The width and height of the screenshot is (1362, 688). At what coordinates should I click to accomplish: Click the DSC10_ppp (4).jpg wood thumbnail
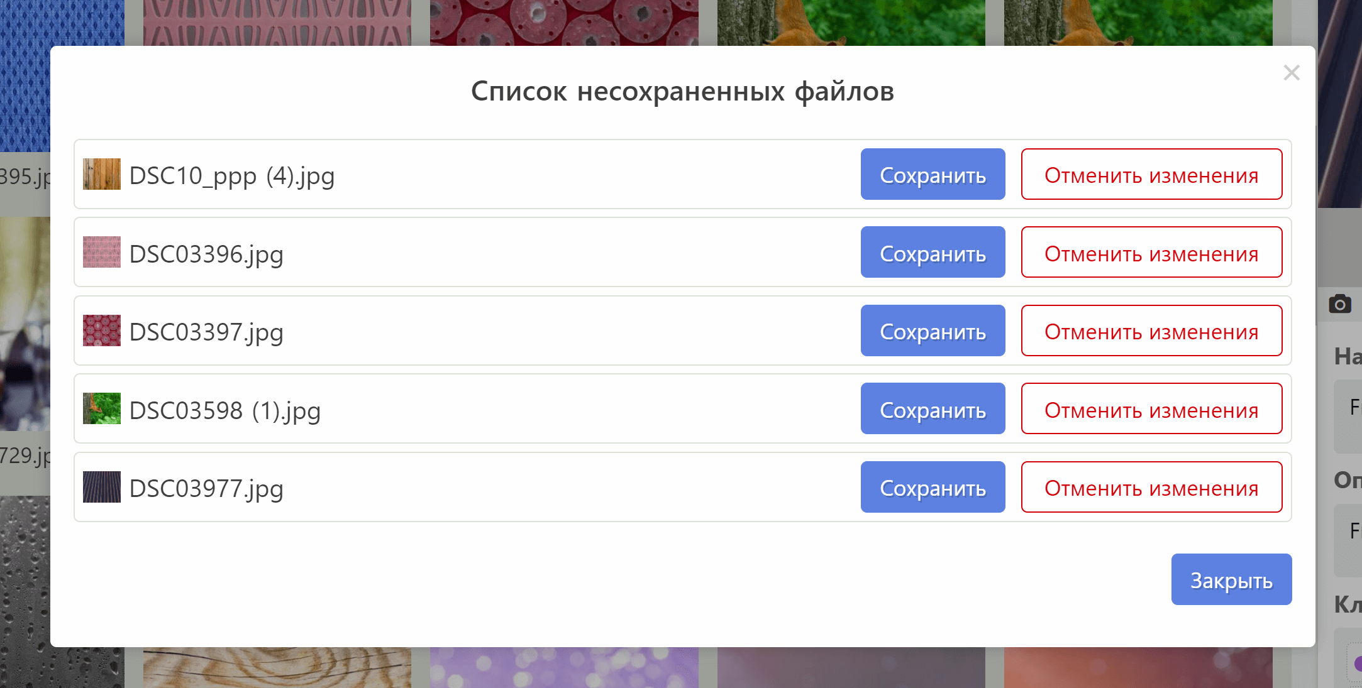pos(102,174)
